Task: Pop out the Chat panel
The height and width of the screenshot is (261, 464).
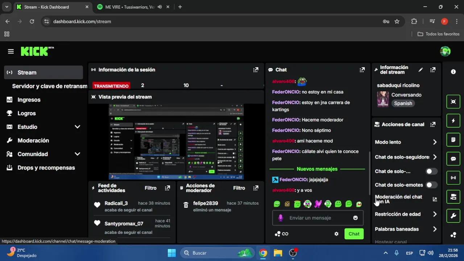Action: (362, 70)
